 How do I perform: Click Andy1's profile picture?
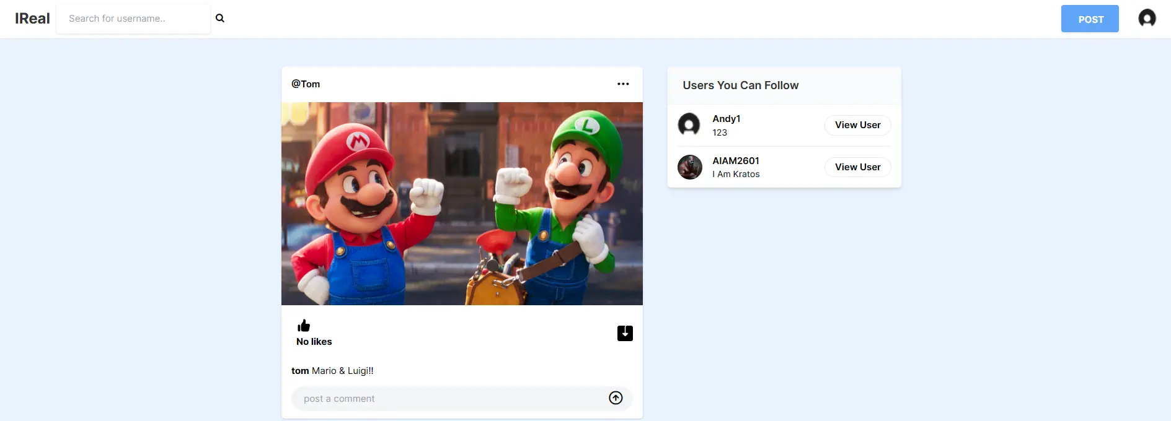pos(689,125)
